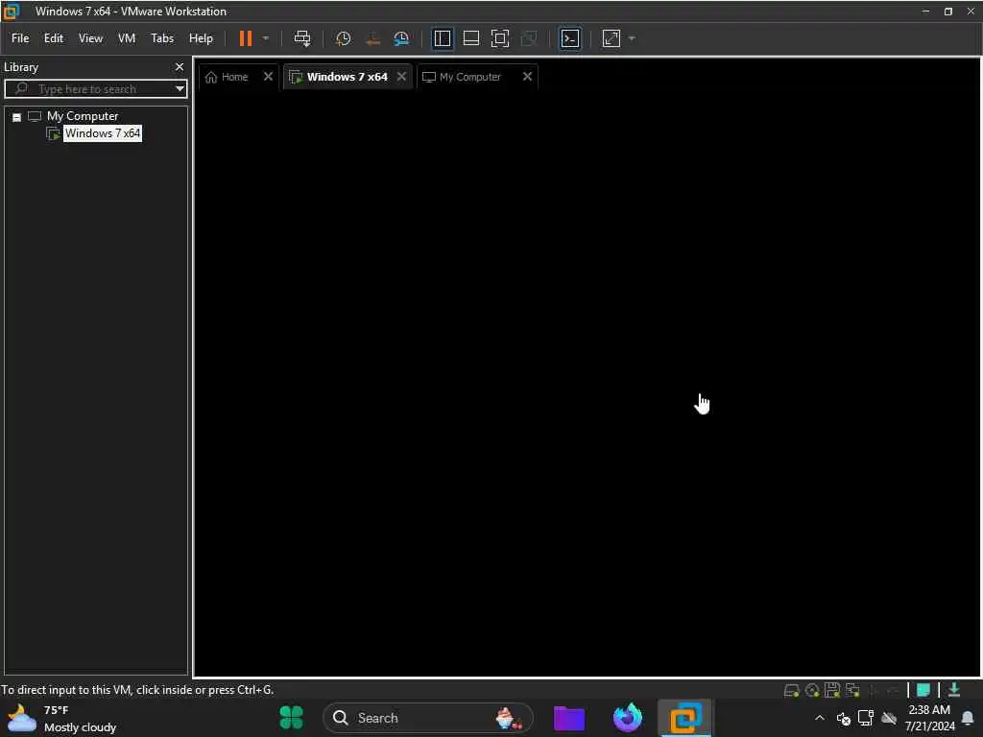Viewport: 983px width, 737px height.
Task: Close the Library panel
Action: pyautogui.click(x=180, y=66)
